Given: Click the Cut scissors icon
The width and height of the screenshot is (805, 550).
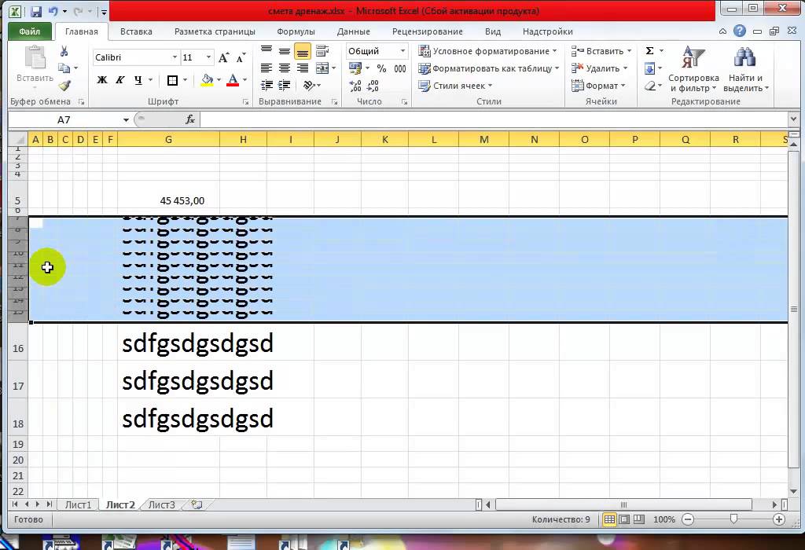Looking at the screenshot, I should click(x=64, y=51).
